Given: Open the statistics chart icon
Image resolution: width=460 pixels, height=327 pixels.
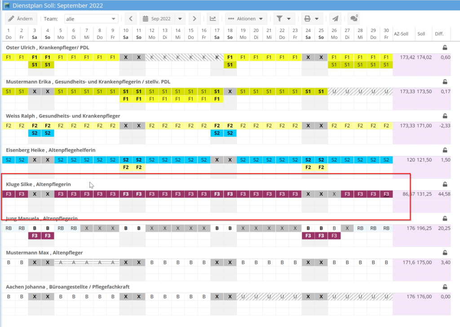Looking at the screenshot, I should (213, 19).
